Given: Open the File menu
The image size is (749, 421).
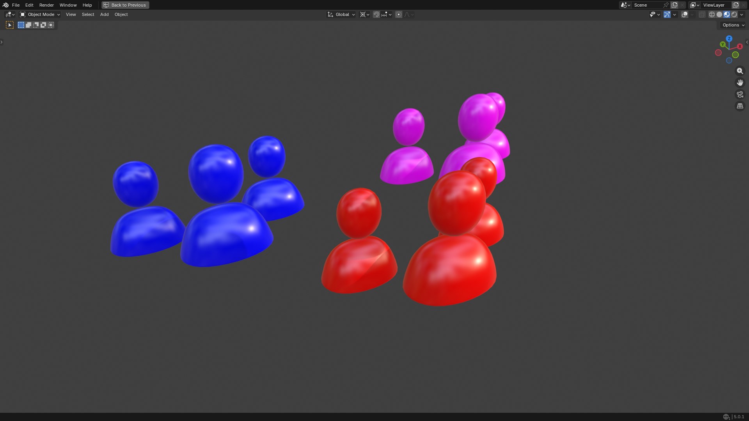Looking at the screenshot, I should point(16,5).
